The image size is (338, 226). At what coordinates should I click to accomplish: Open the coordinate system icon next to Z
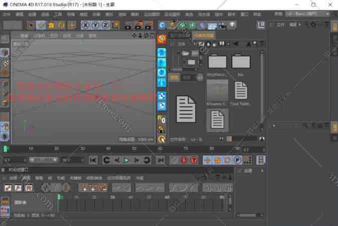tap(115, 26)
